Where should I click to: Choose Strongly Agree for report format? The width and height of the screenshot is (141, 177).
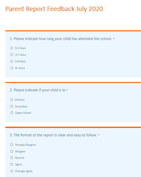12,171
